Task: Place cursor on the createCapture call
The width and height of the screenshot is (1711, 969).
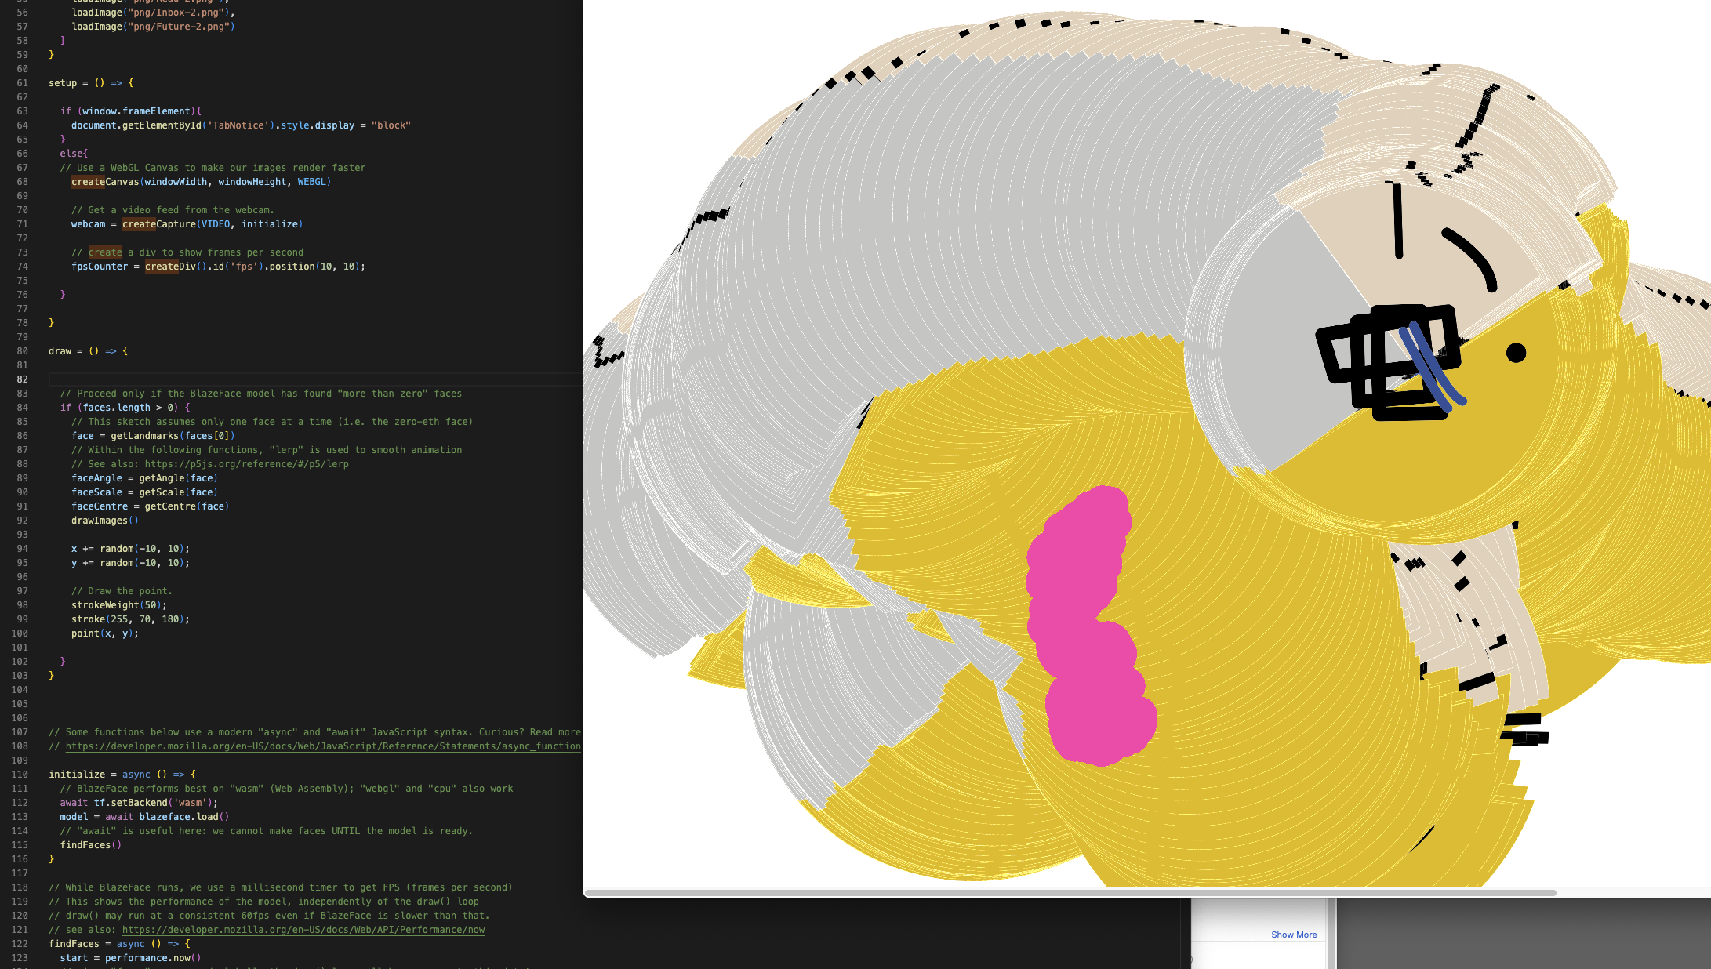Action: [157, 223]
